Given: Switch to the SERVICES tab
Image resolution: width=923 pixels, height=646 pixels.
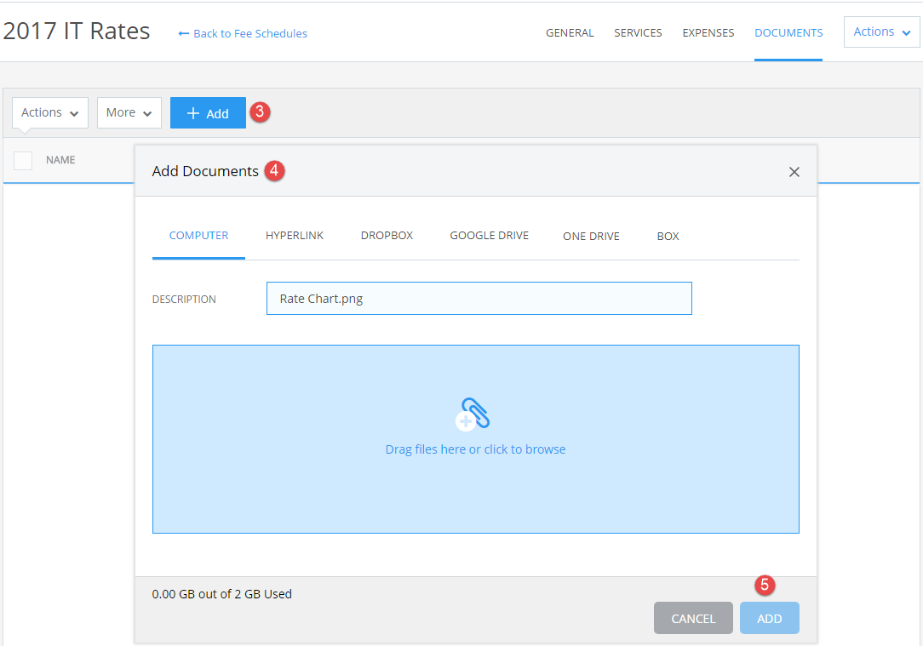Looking at the screenshot, I should click(x=638, y=33).
